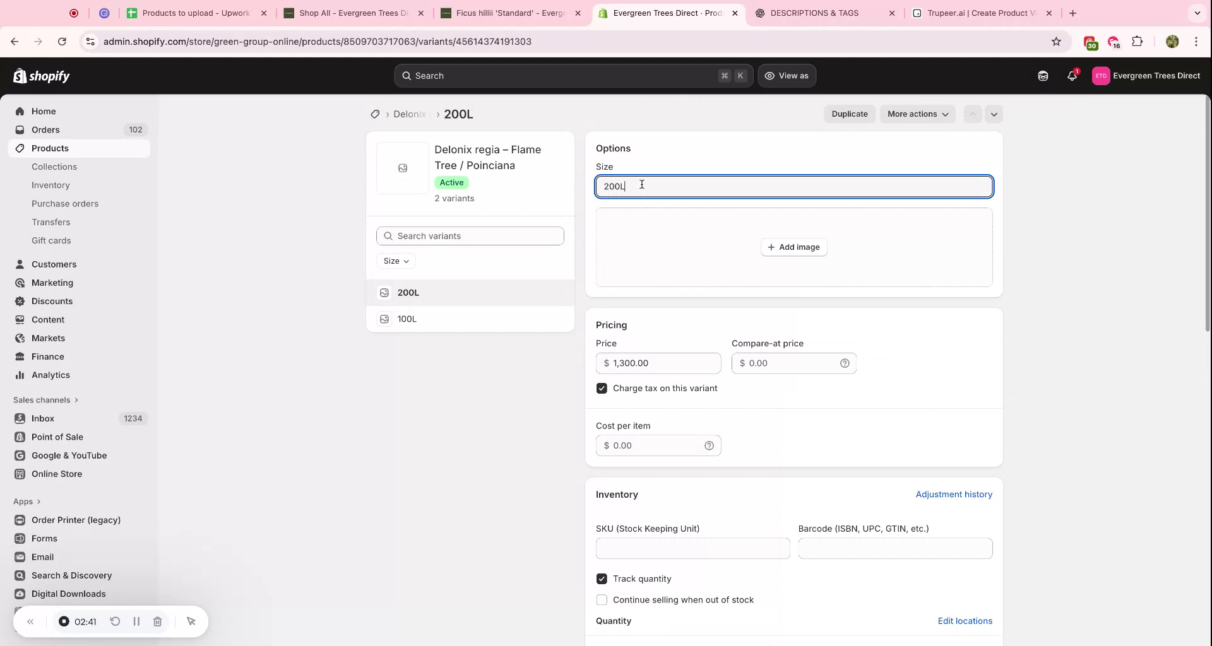Restart the recording with the restart icon

[x=115, y=621]
